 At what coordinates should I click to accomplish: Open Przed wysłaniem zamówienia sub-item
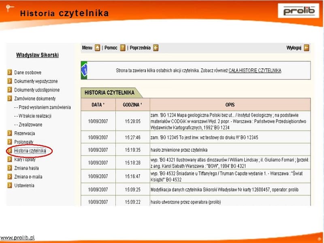point(43,107)
